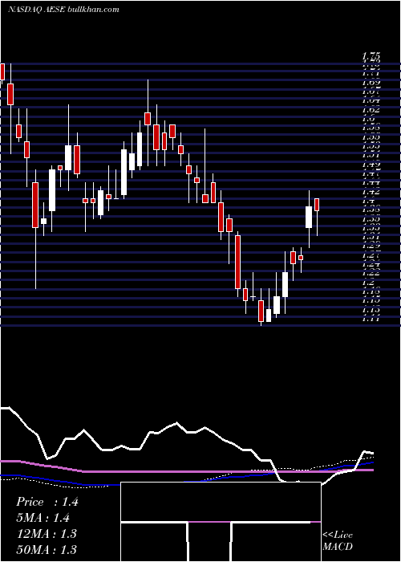Viewport: 401px width, 562px height.
Task: Select the '12MA : 1.3' value
Action: 47,534
